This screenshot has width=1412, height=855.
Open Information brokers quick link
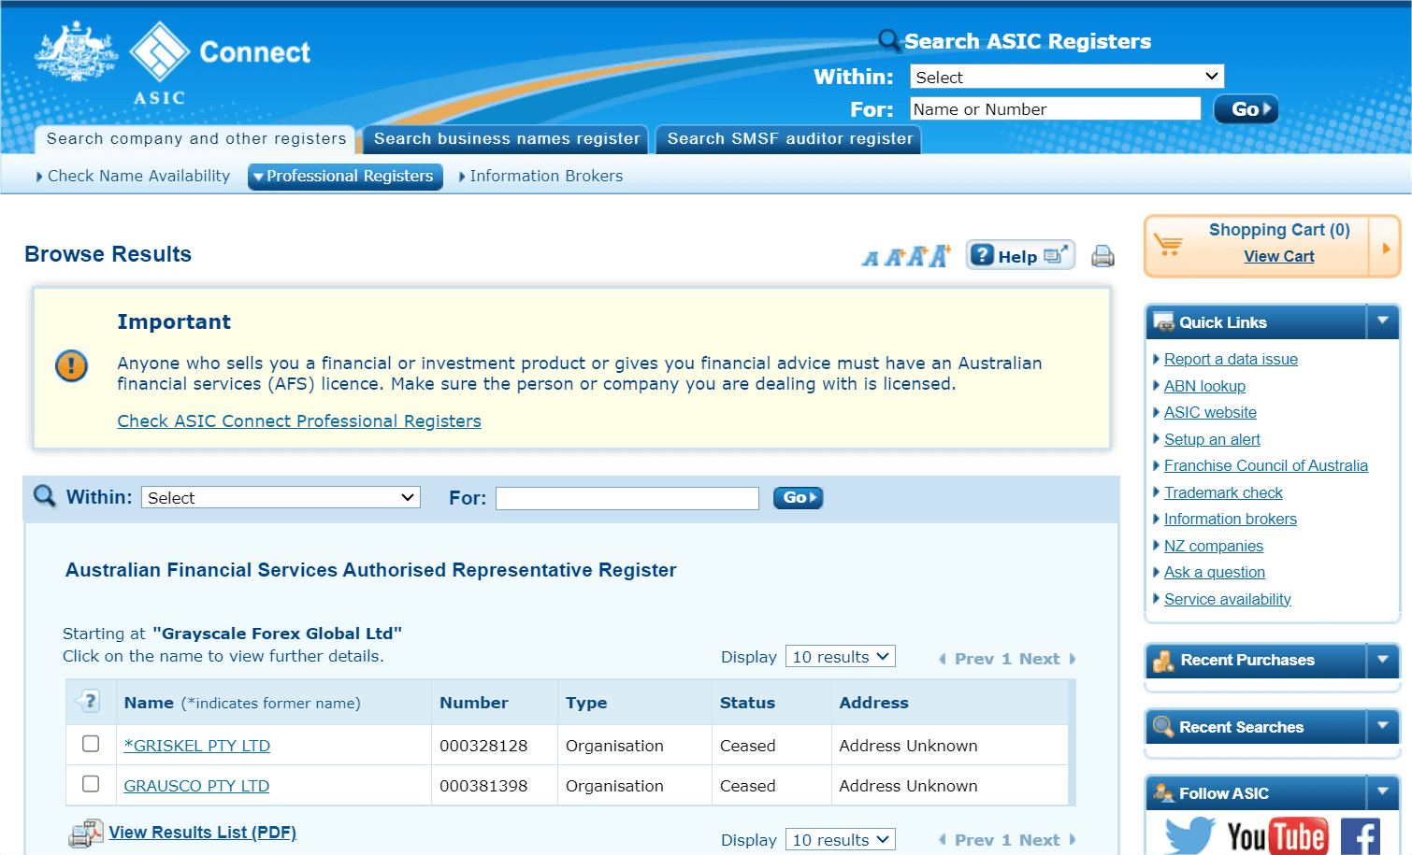click(x=1231, y=519)
